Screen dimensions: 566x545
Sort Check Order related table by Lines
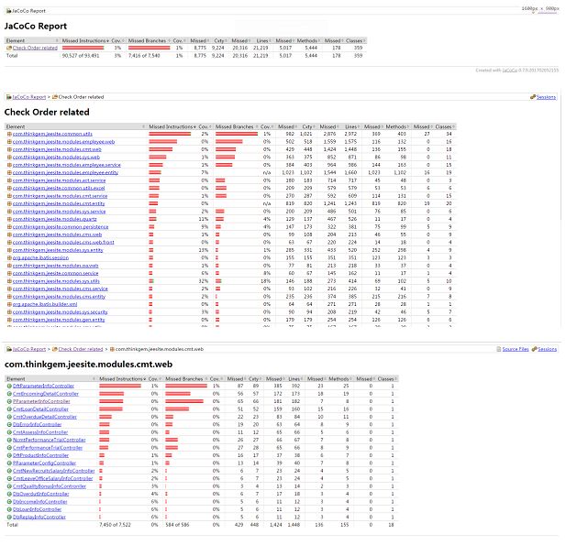pyautogui.click(x=351, y=126)
